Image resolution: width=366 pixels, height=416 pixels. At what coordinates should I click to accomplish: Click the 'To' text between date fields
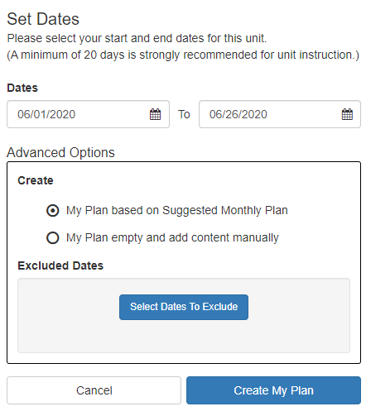184,114
